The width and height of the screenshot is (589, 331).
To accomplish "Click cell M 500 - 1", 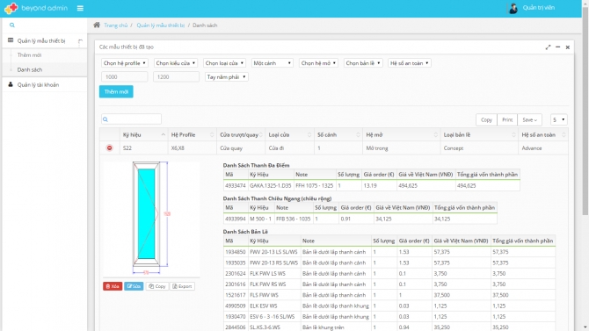I will [x=261, y=219].
